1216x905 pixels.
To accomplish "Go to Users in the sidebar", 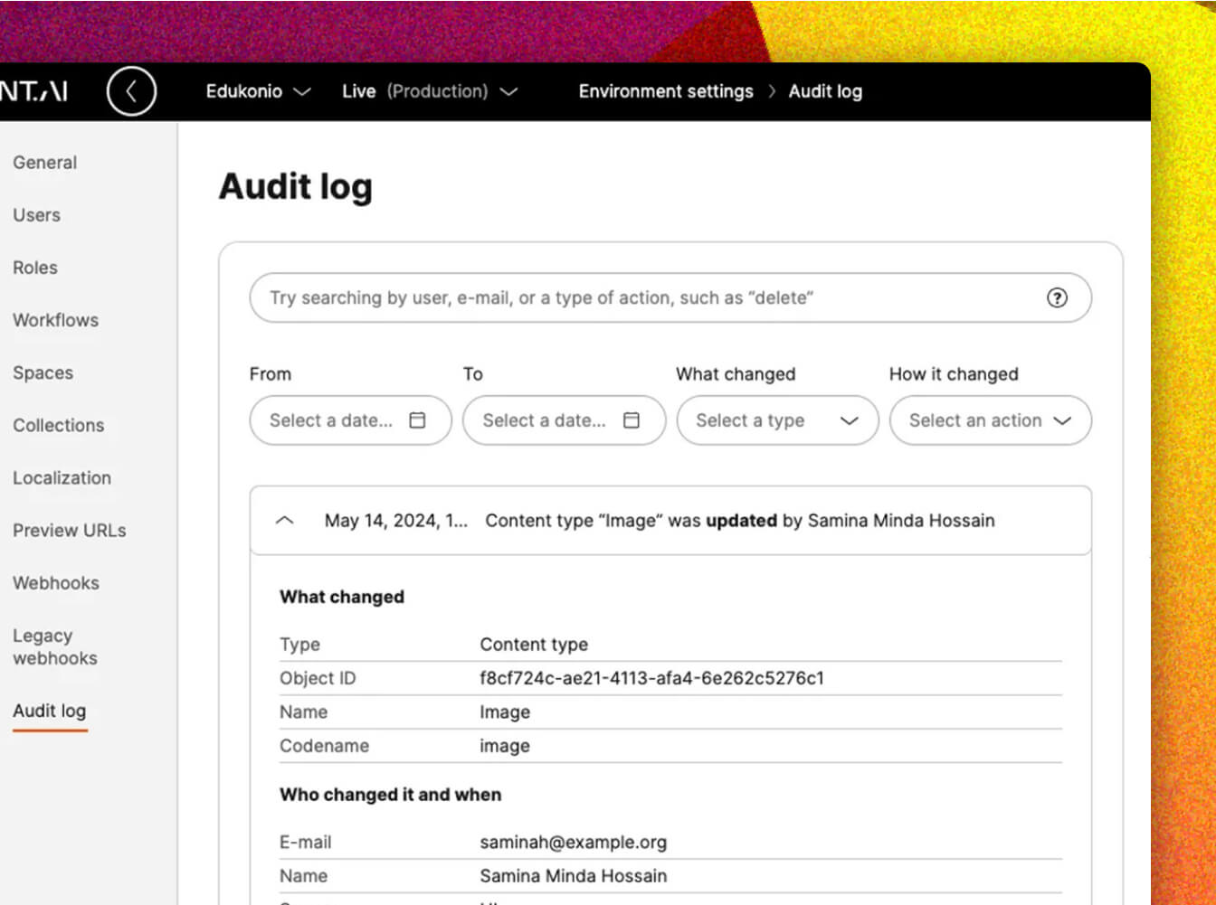I will point(37,215).
